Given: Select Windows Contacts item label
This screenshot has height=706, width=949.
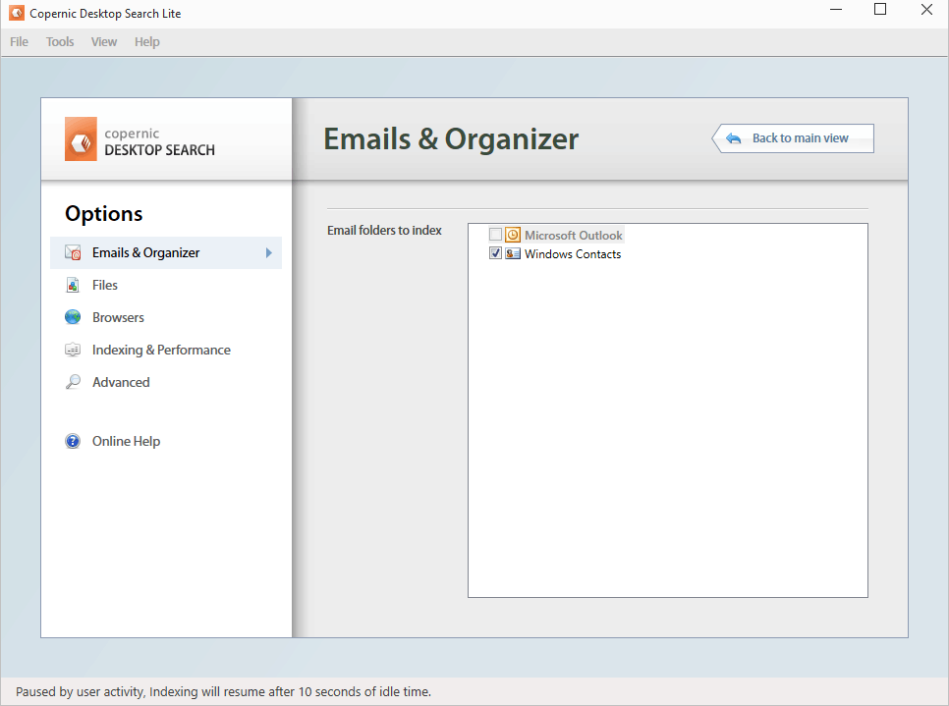Looking at the screenshot, I should point(573,254).
